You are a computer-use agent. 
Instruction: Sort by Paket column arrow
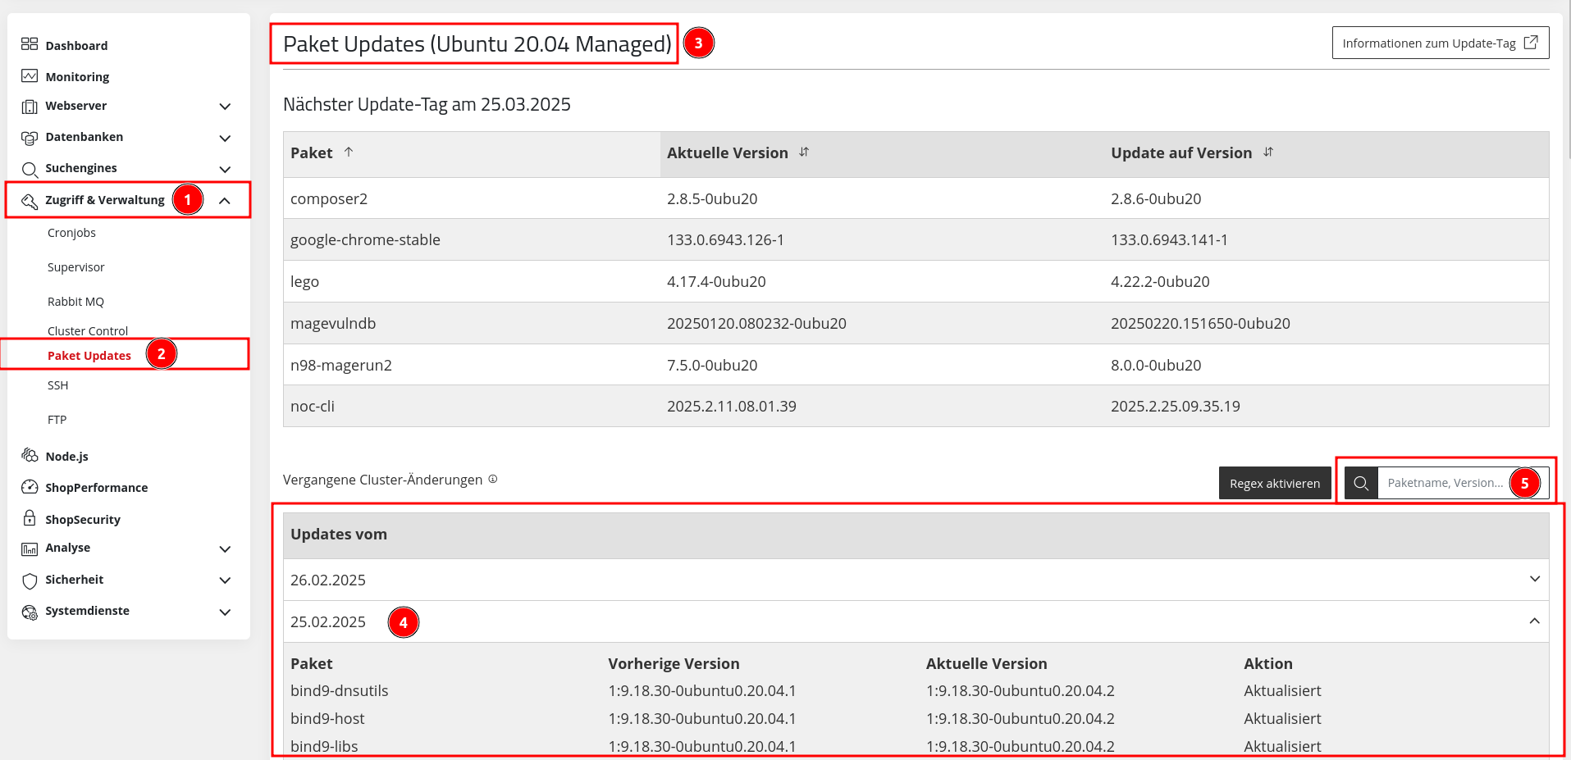pyautogui.click(x=349, y=152)
